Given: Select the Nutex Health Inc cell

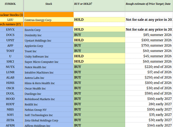Looking at the screenshot, I should [x=49, y=66].
